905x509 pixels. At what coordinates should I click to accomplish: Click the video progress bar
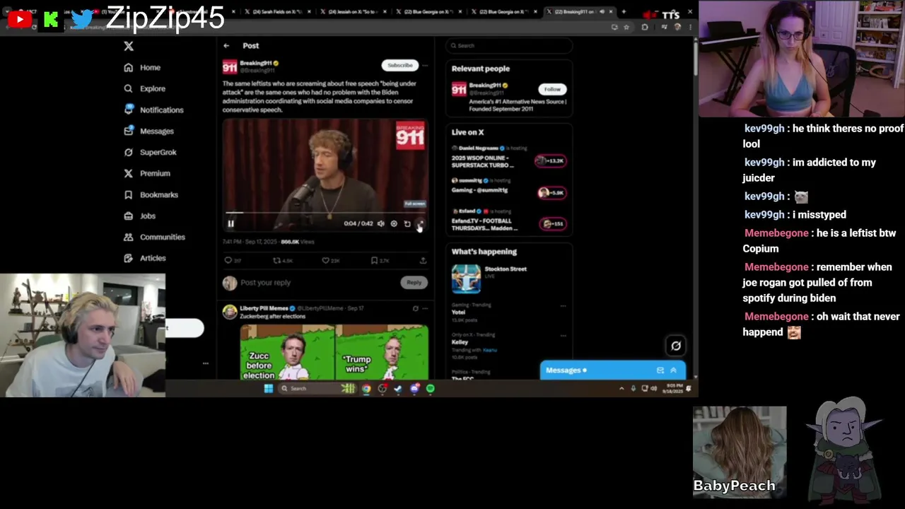(325, 212)
